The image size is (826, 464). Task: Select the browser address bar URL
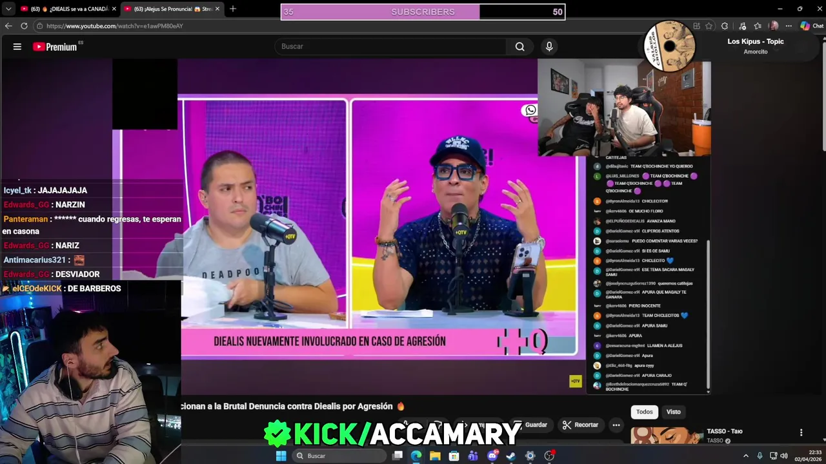[x=115, y=26]
